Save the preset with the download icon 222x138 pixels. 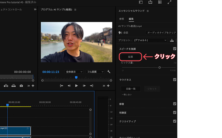coord(172,40)
